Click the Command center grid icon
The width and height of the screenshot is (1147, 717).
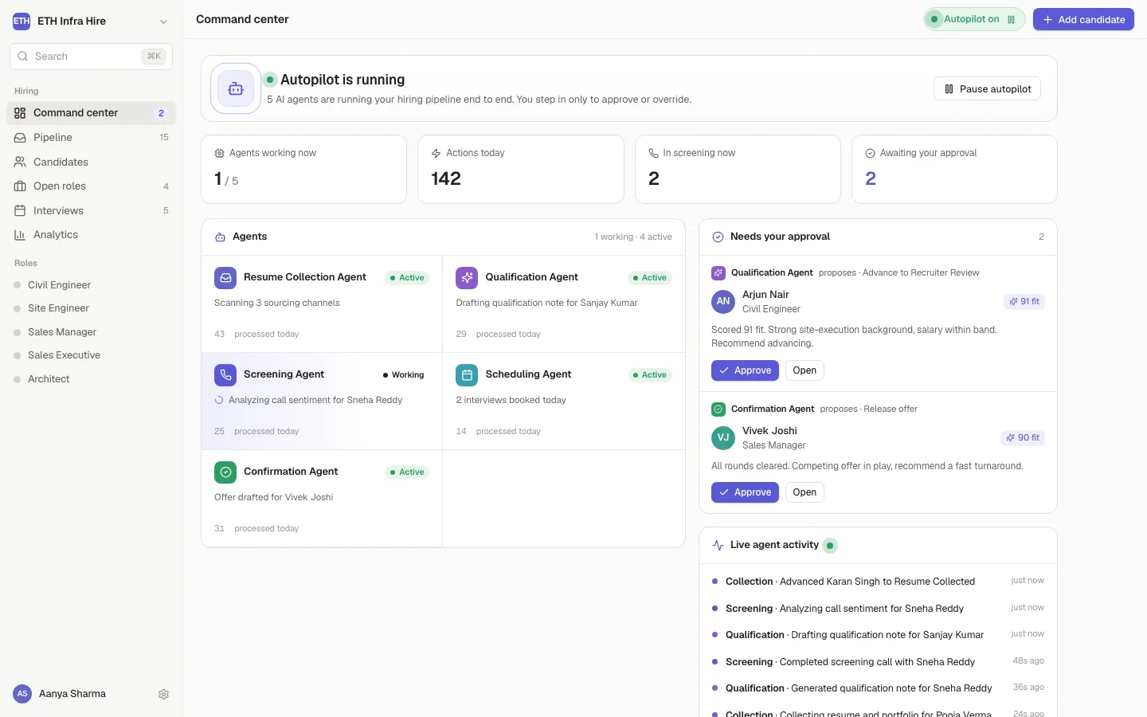pos(20,113)
